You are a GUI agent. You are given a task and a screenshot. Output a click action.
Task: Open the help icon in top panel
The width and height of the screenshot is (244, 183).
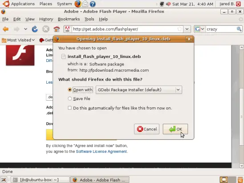[x=93, y=4]
